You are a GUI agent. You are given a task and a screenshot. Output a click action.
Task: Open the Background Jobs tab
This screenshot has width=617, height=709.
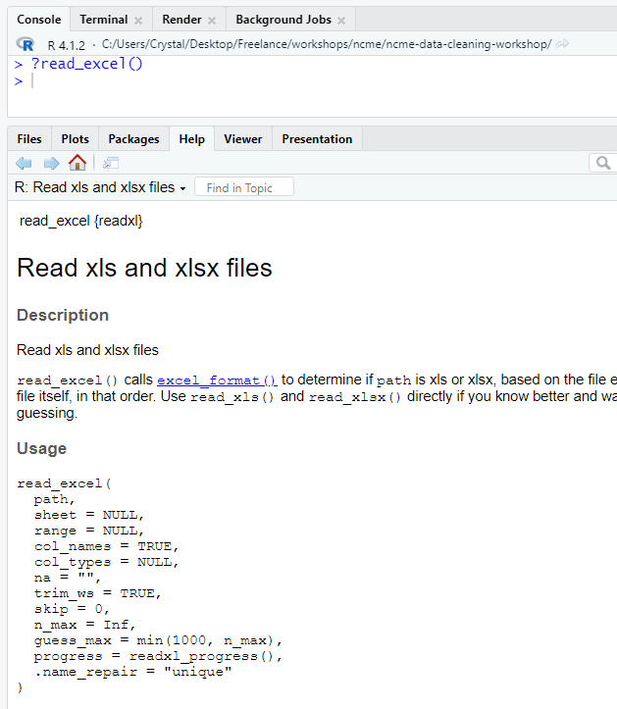click(283, 20)
